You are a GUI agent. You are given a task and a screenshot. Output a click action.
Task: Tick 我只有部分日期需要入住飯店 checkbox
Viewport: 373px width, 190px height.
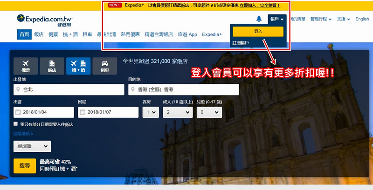pos(16,124)
